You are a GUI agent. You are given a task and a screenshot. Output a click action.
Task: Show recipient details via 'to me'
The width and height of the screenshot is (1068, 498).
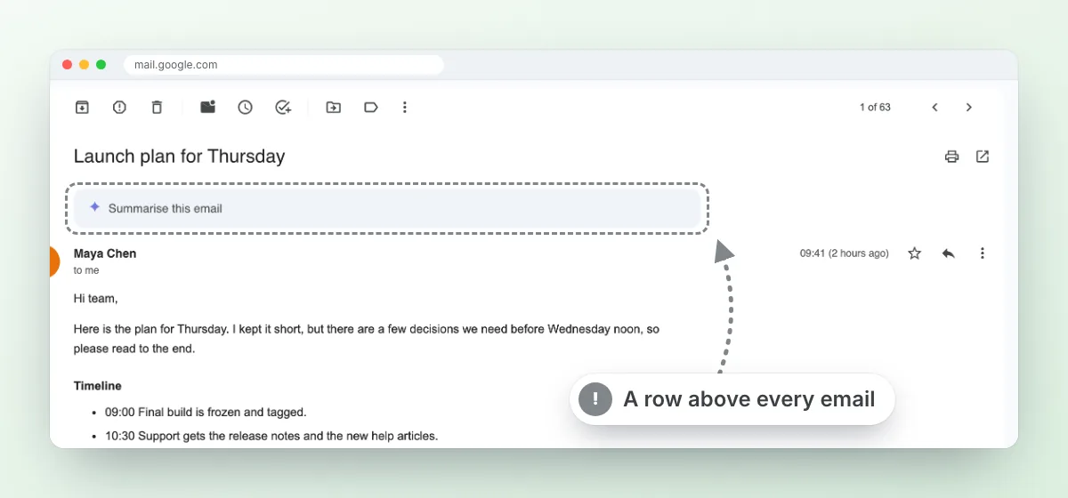coord(86,270)
